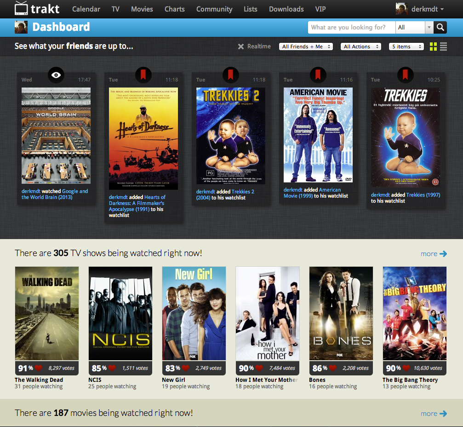Screen dimensions: 463x427
Task: Open American Movie (1999) link
Action: [x=312, y=193]
